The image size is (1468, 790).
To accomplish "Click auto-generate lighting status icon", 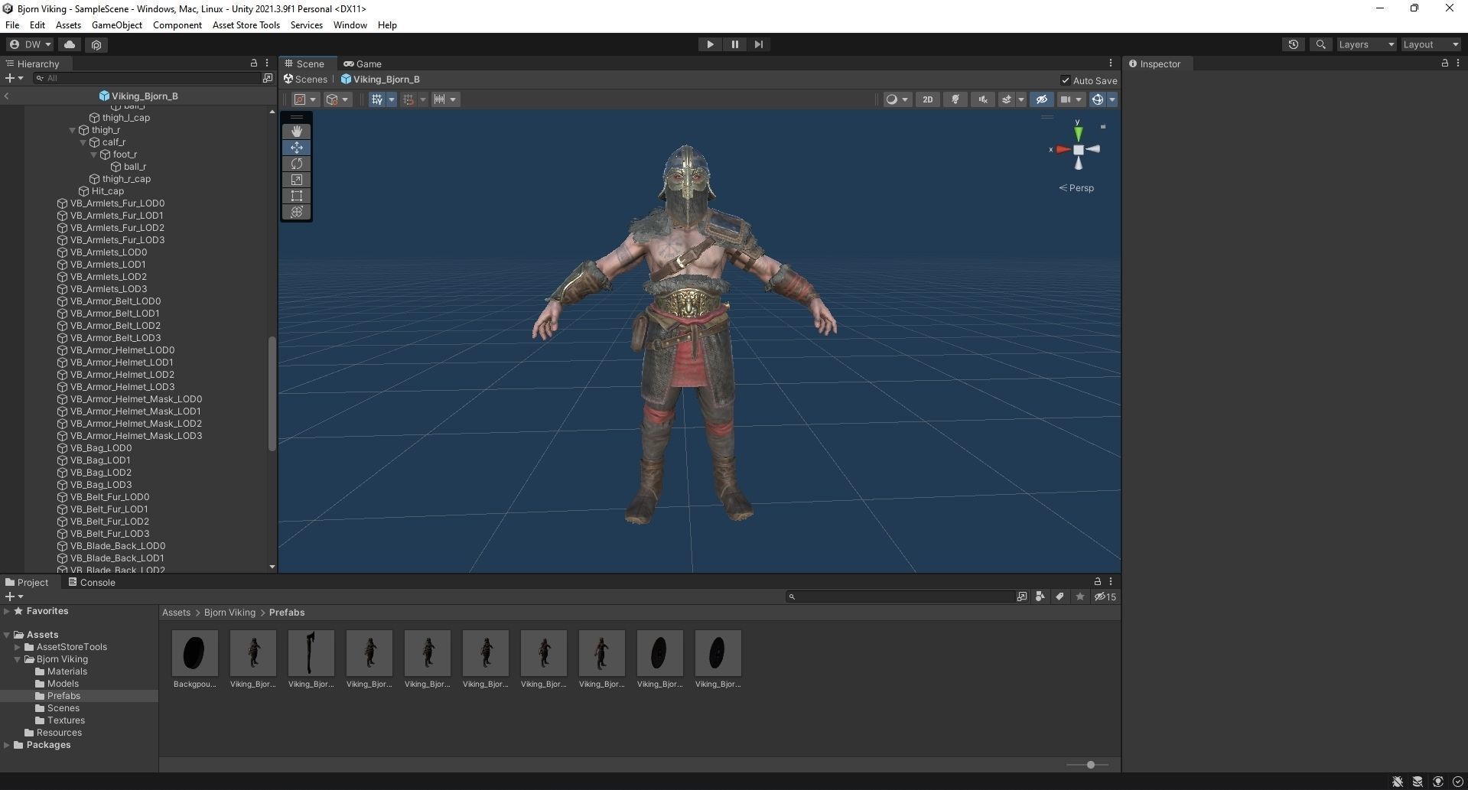I will click(x=1438, y=782).
